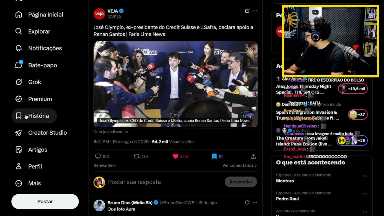384x216 pixels.
Task: Remove the bookmark with 91 saves
Action: tap(217, 156)
